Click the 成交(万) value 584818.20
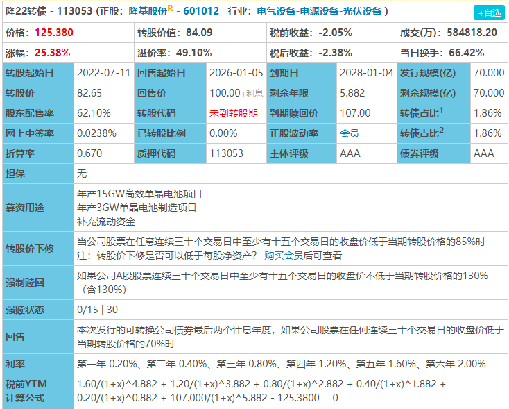This screenshot has width=509, height=409. pos(472,33)
